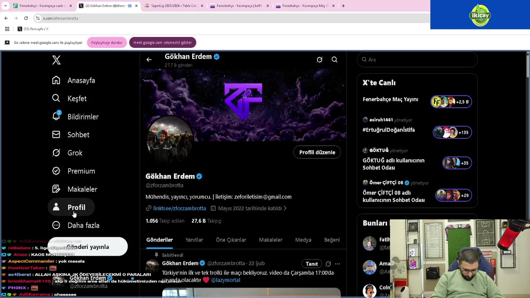Click browser forward arrow
530x298 pixels.
16,18
